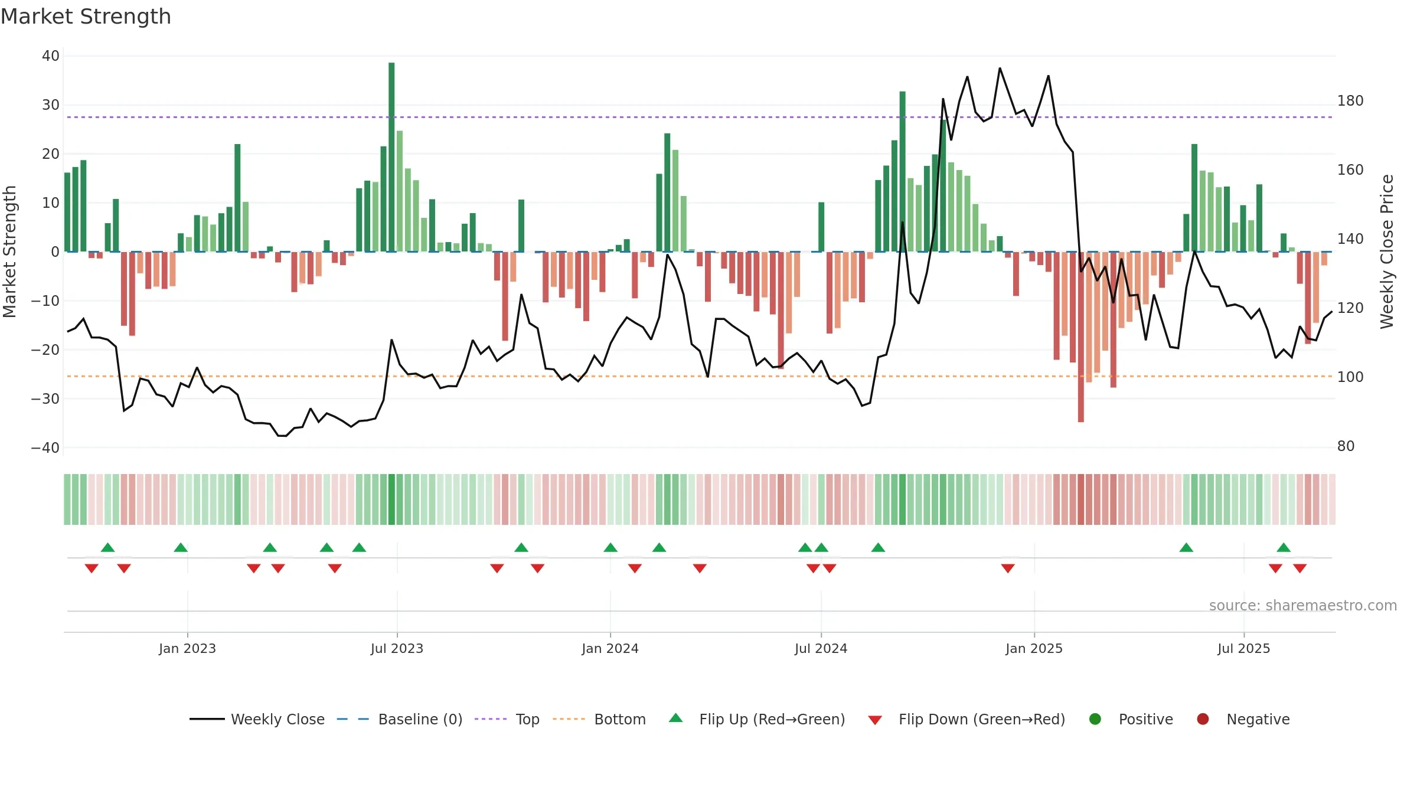This screenshot has height=797, width=1417.
Task: Click the red down-triangle icon in legend
Action: click(x=875, y=720)
